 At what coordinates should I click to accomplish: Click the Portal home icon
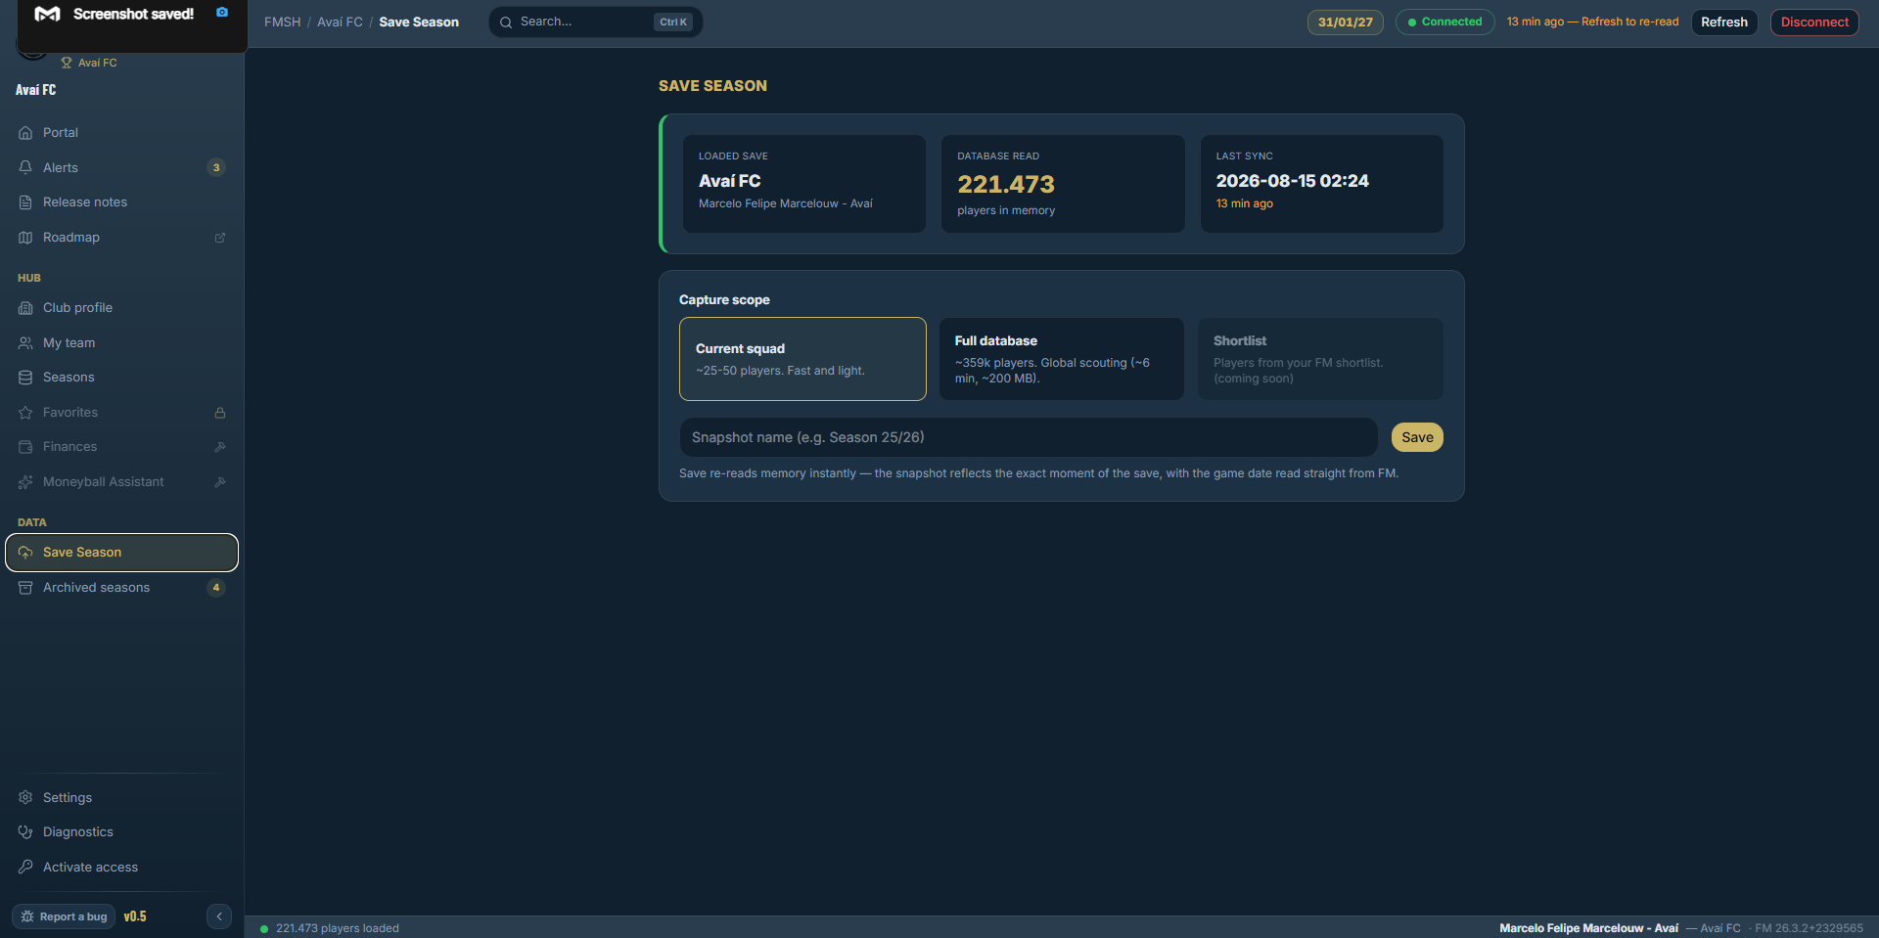[x=25, y=133]
